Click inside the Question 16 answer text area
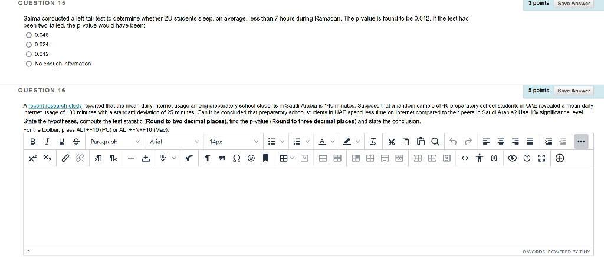Screen dimensions: 604x257 [x=308, y=206]
